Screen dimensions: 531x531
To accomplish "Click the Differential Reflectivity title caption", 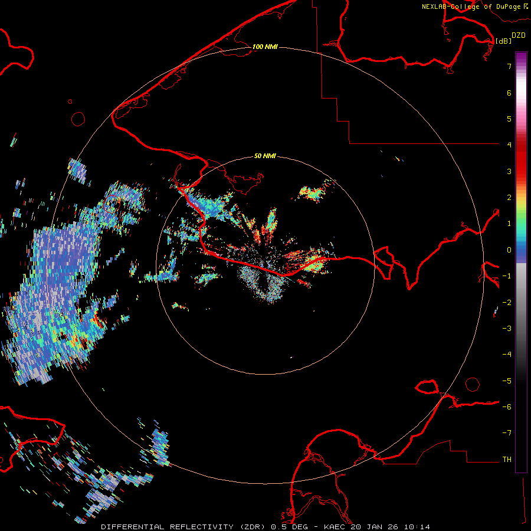I will click(265, 527).
